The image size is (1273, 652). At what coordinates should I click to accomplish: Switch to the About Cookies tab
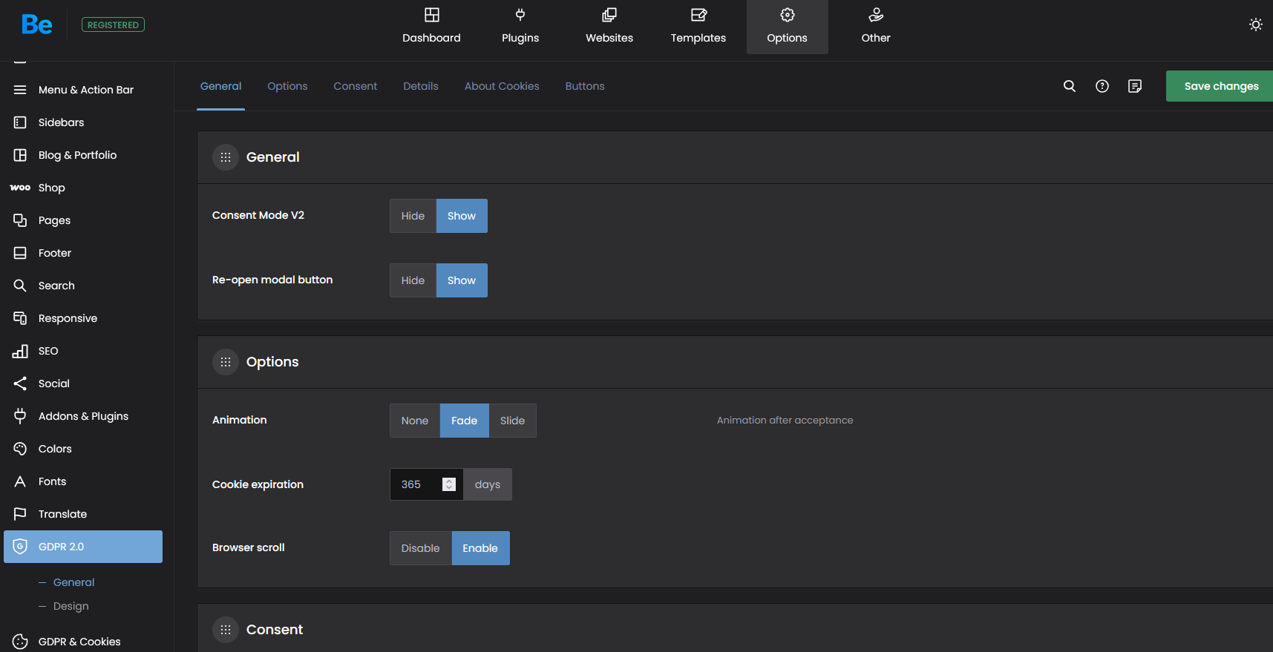point(502,86)
